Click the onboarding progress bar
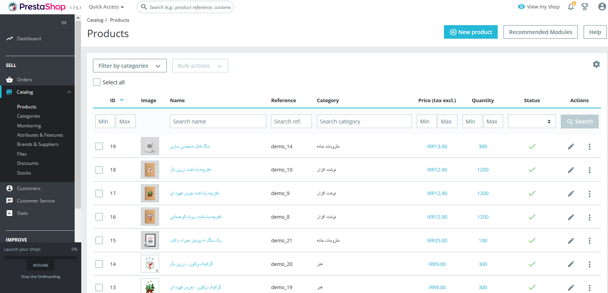The height and width of the screenshot is (293, 608). click(x=41, y=257)
